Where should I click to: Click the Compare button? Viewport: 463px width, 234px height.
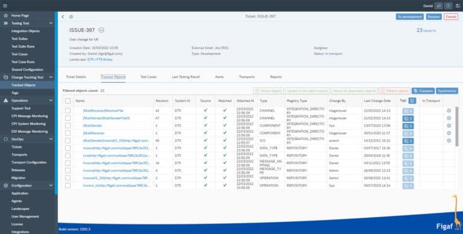pyautogui.click(x=423, y=91)
